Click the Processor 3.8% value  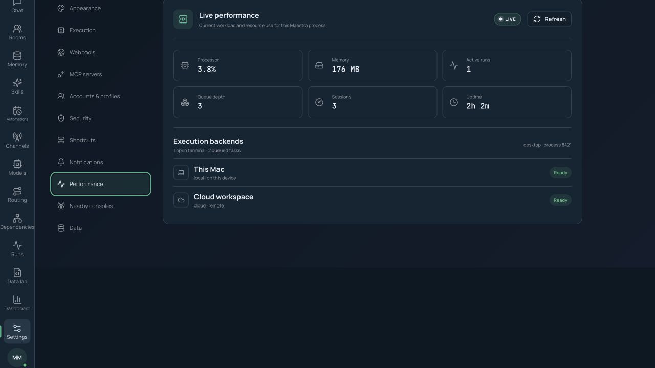(207, 70)
